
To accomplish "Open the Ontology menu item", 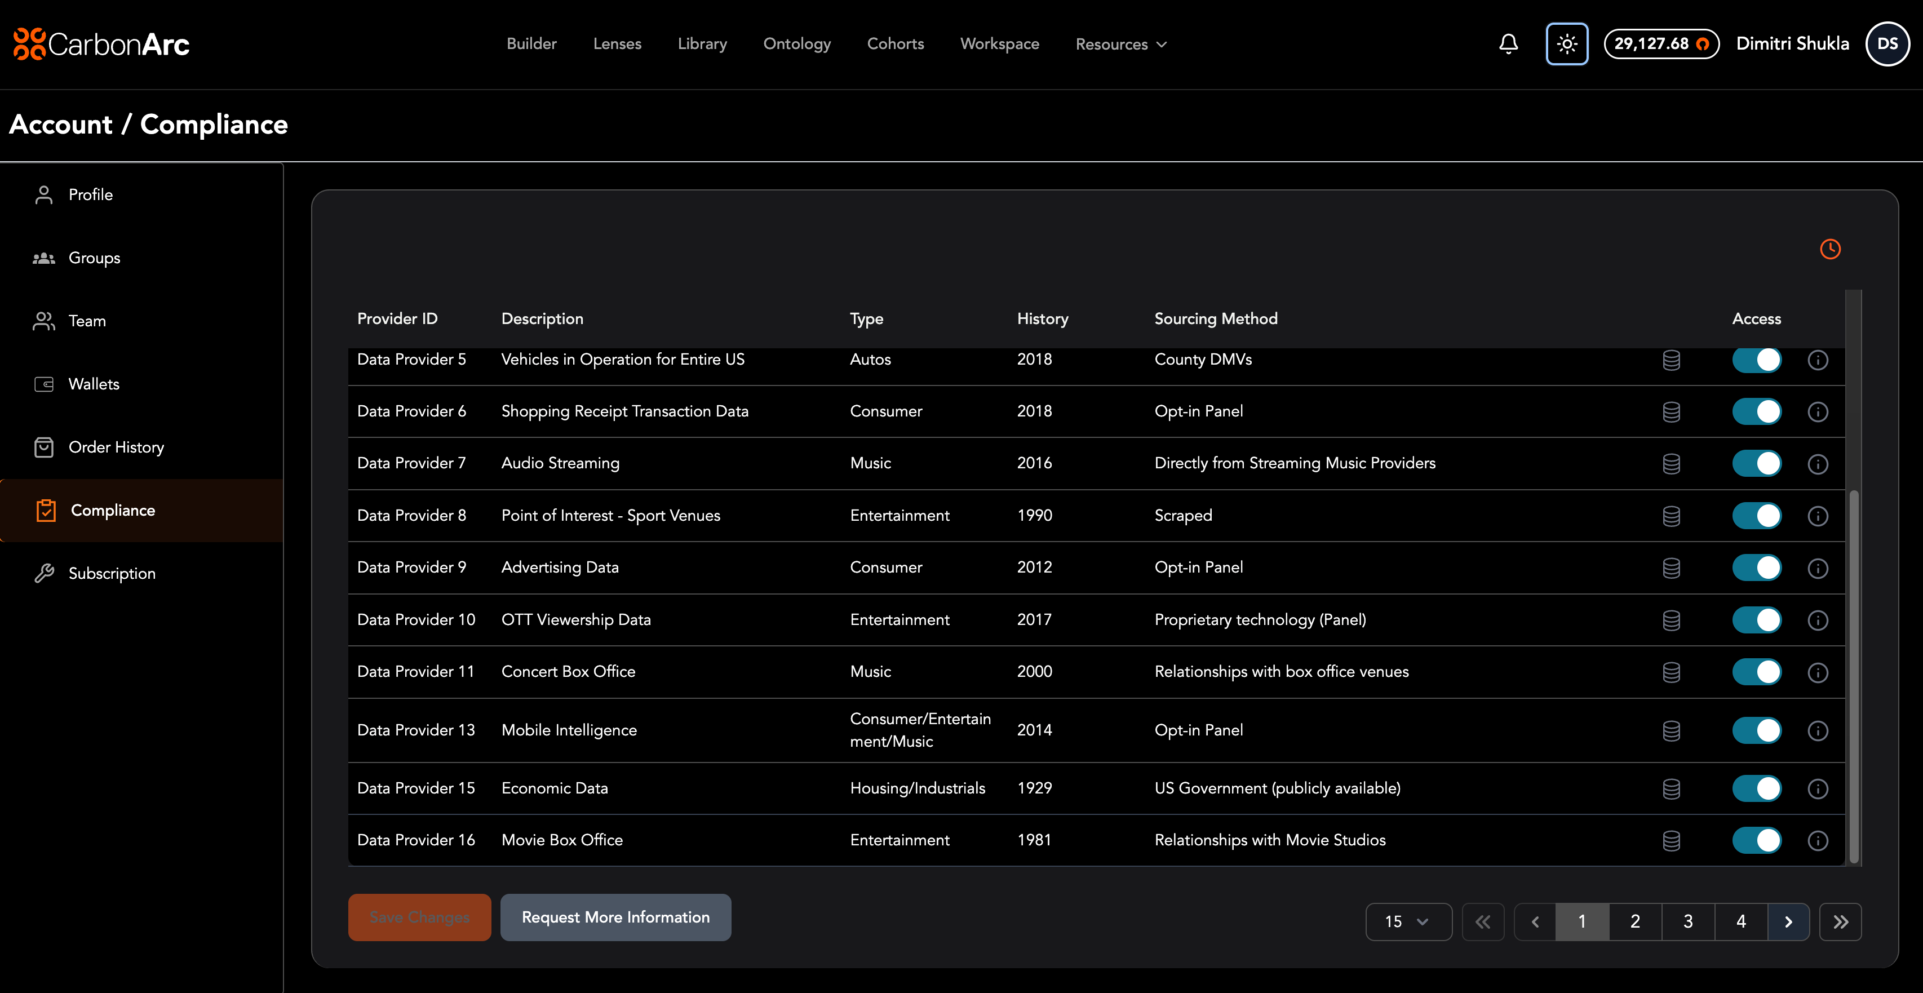I will click(796, 44).
